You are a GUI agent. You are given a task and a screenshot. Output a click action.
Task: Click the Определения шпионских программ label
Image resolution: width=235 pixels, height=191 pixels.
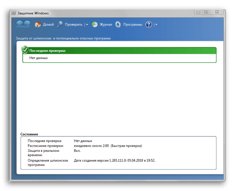point(48,163)
